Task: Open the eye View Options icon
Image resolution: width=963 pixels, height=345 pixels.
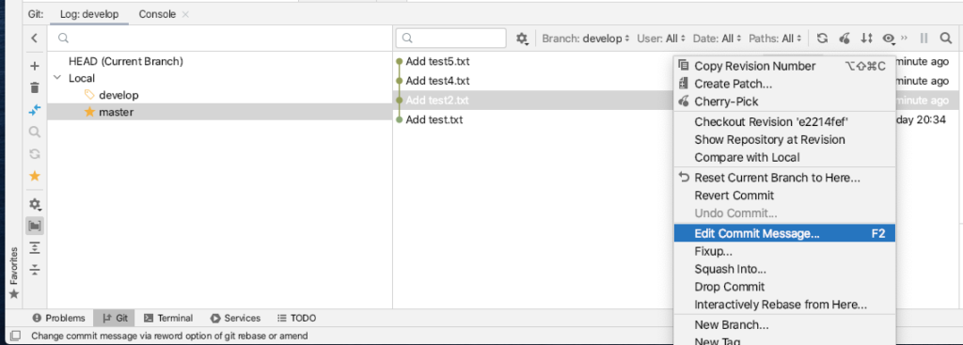Action: point(890,39)
